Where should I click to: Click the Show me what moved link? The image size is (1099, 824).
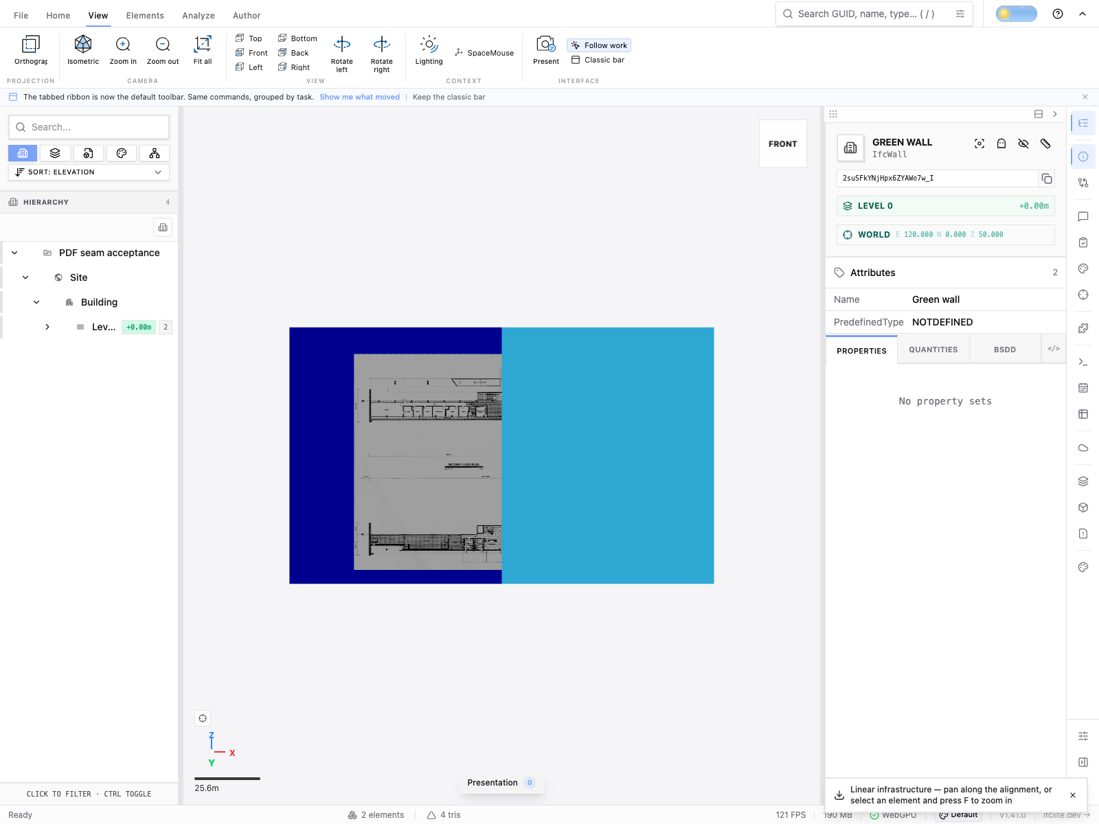click(x=359, y=97)
